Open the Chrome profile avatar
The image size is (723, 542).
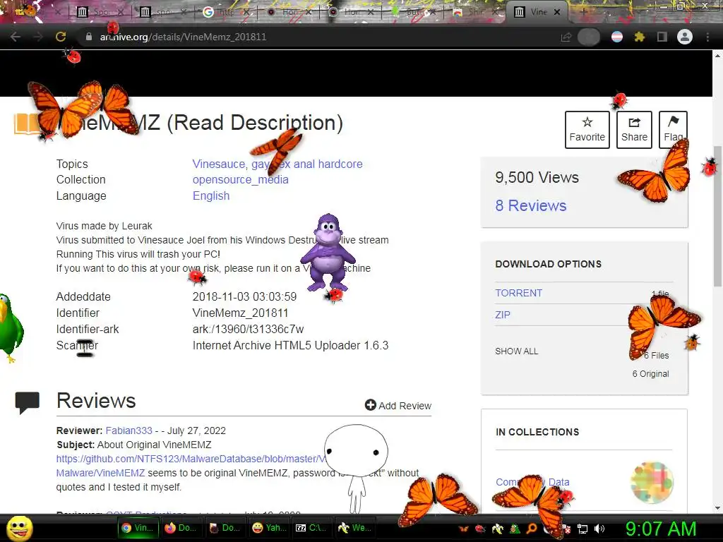pos(685,37)
